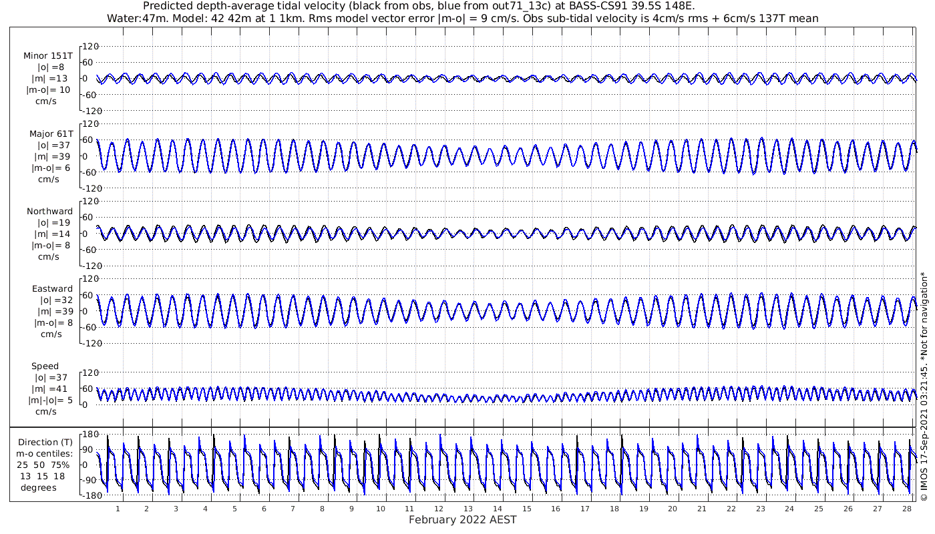Click the 'Northward' panel label
The width and height of the screenshot is (935, 534).
click(x=50, y=212)
